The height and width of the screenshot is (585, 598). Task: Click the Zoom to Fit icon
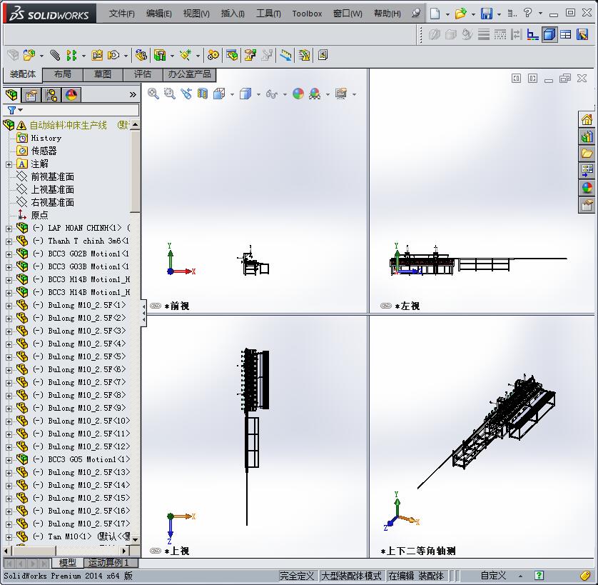tap(153, 94)
